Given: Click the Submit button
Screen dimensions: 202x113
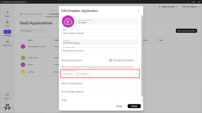Looking at the screenshot, I should [x=134, y=106].
